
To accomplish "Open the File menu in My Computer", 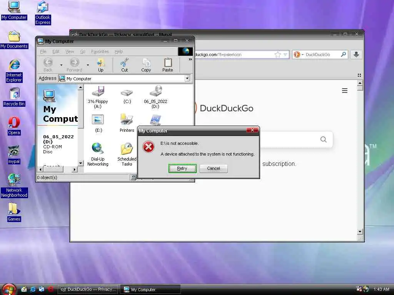I will pyautogui.click(x=43, y=51).
